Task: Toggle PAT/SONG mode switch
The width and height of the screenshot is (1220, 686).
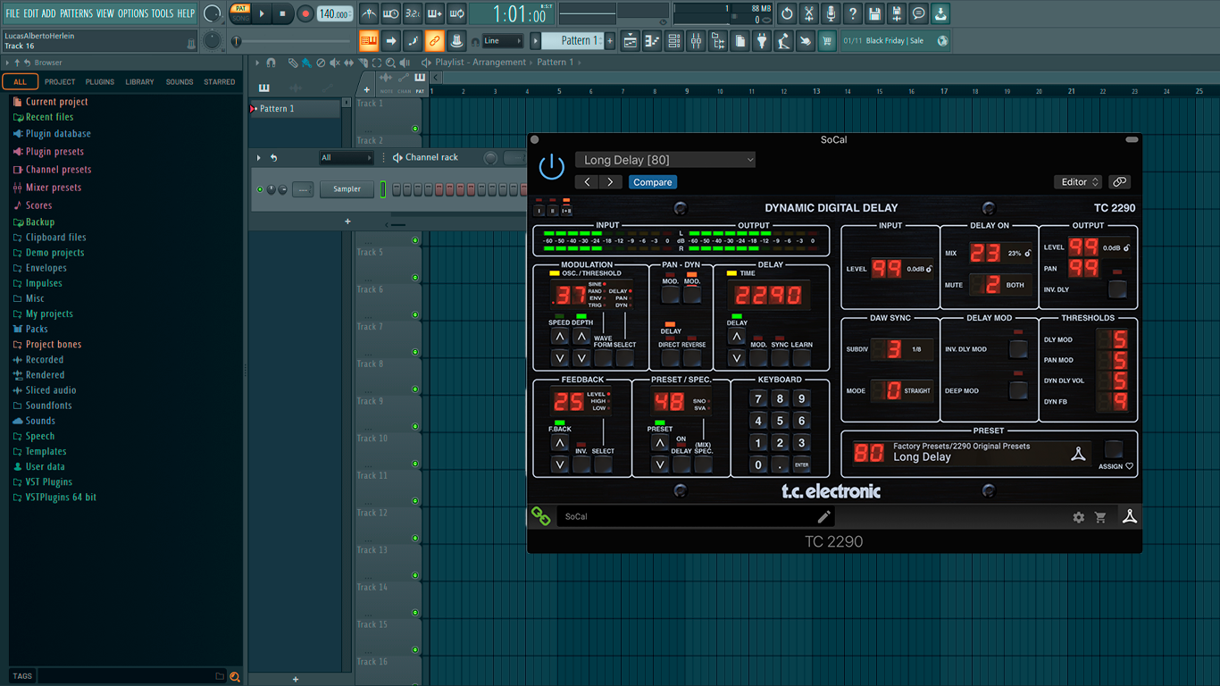Action: (x=240, y=13)
